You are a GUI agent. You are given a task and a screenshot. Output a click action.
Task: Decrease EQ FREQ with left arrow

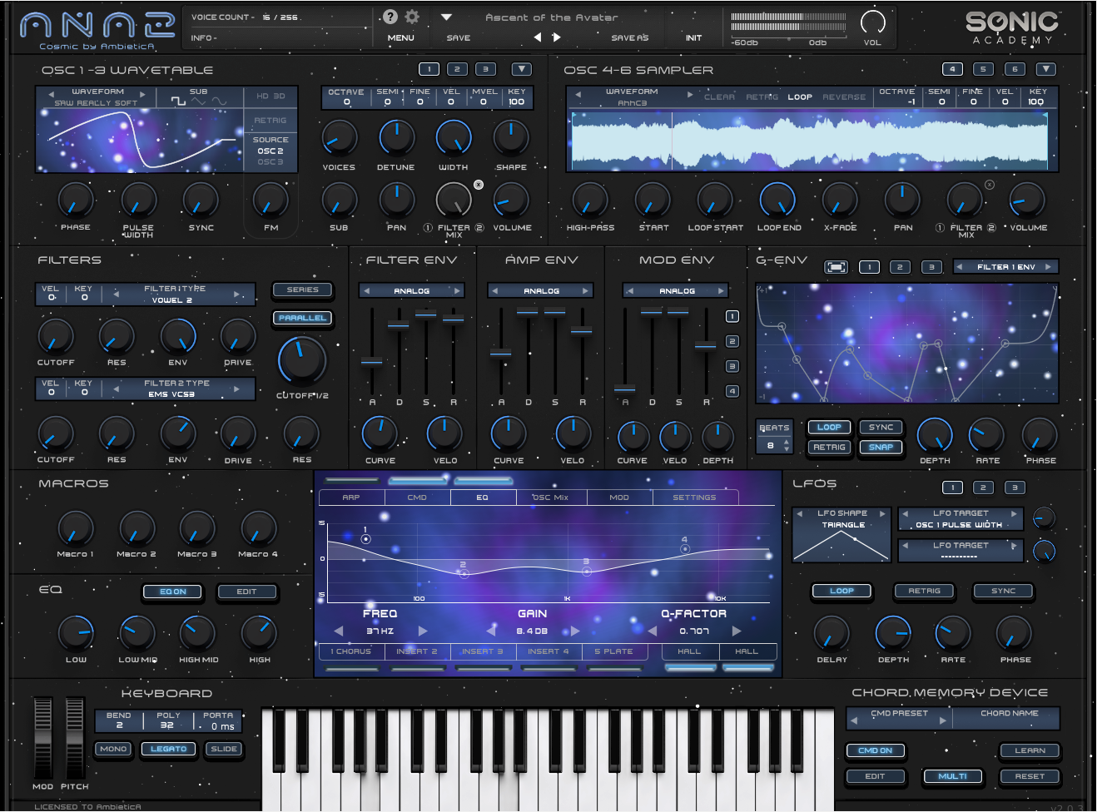(339, 631)
